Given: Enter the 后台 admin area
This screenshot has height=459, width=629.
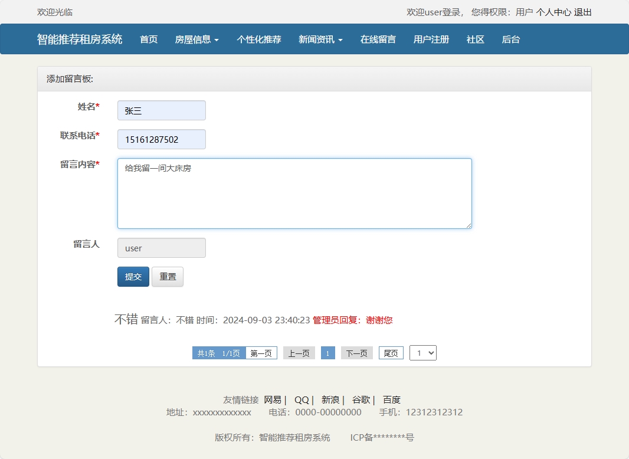Looking at the screenshot, I should pos(510,39).
